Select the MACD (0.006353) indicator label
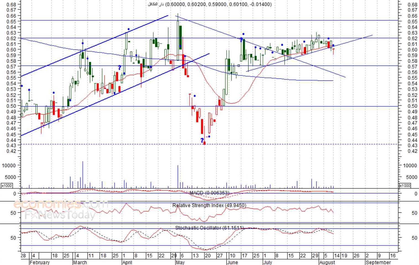 pos(209,193)
